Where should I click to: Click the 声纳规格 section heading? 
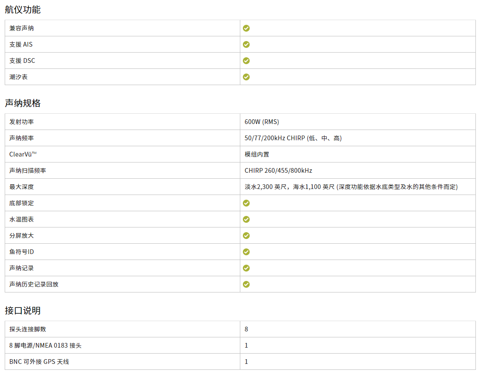point(23,103)
